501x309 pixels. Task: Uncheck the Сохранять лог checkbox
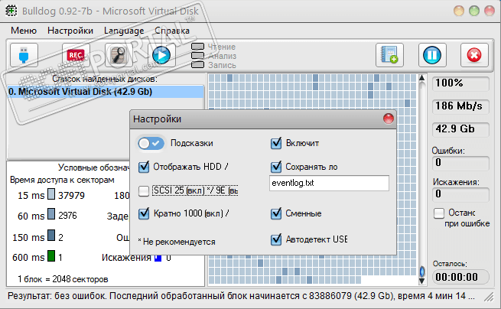(x=276, y=167)
